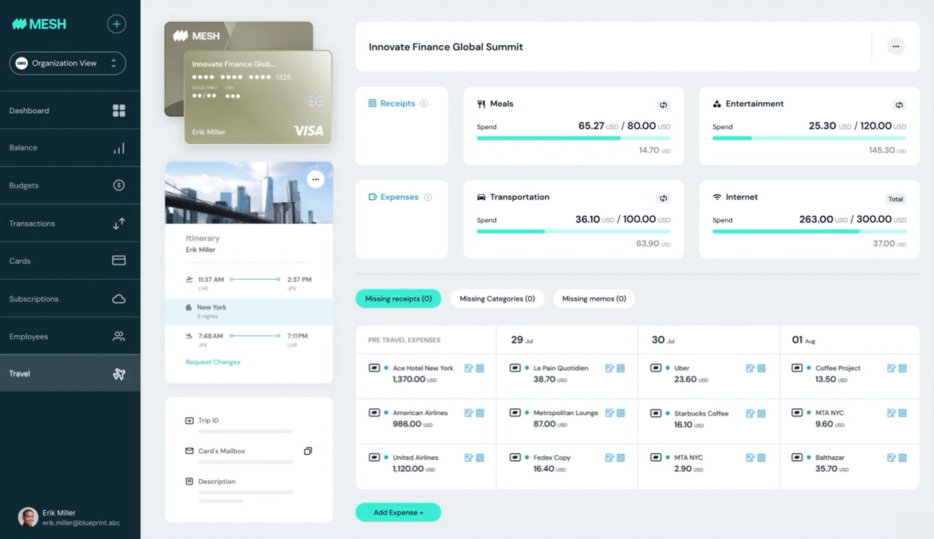The height and width of the screenshot is (539, 934).
Task: Edit the Coffee Project expense
Action: (892, 368)
